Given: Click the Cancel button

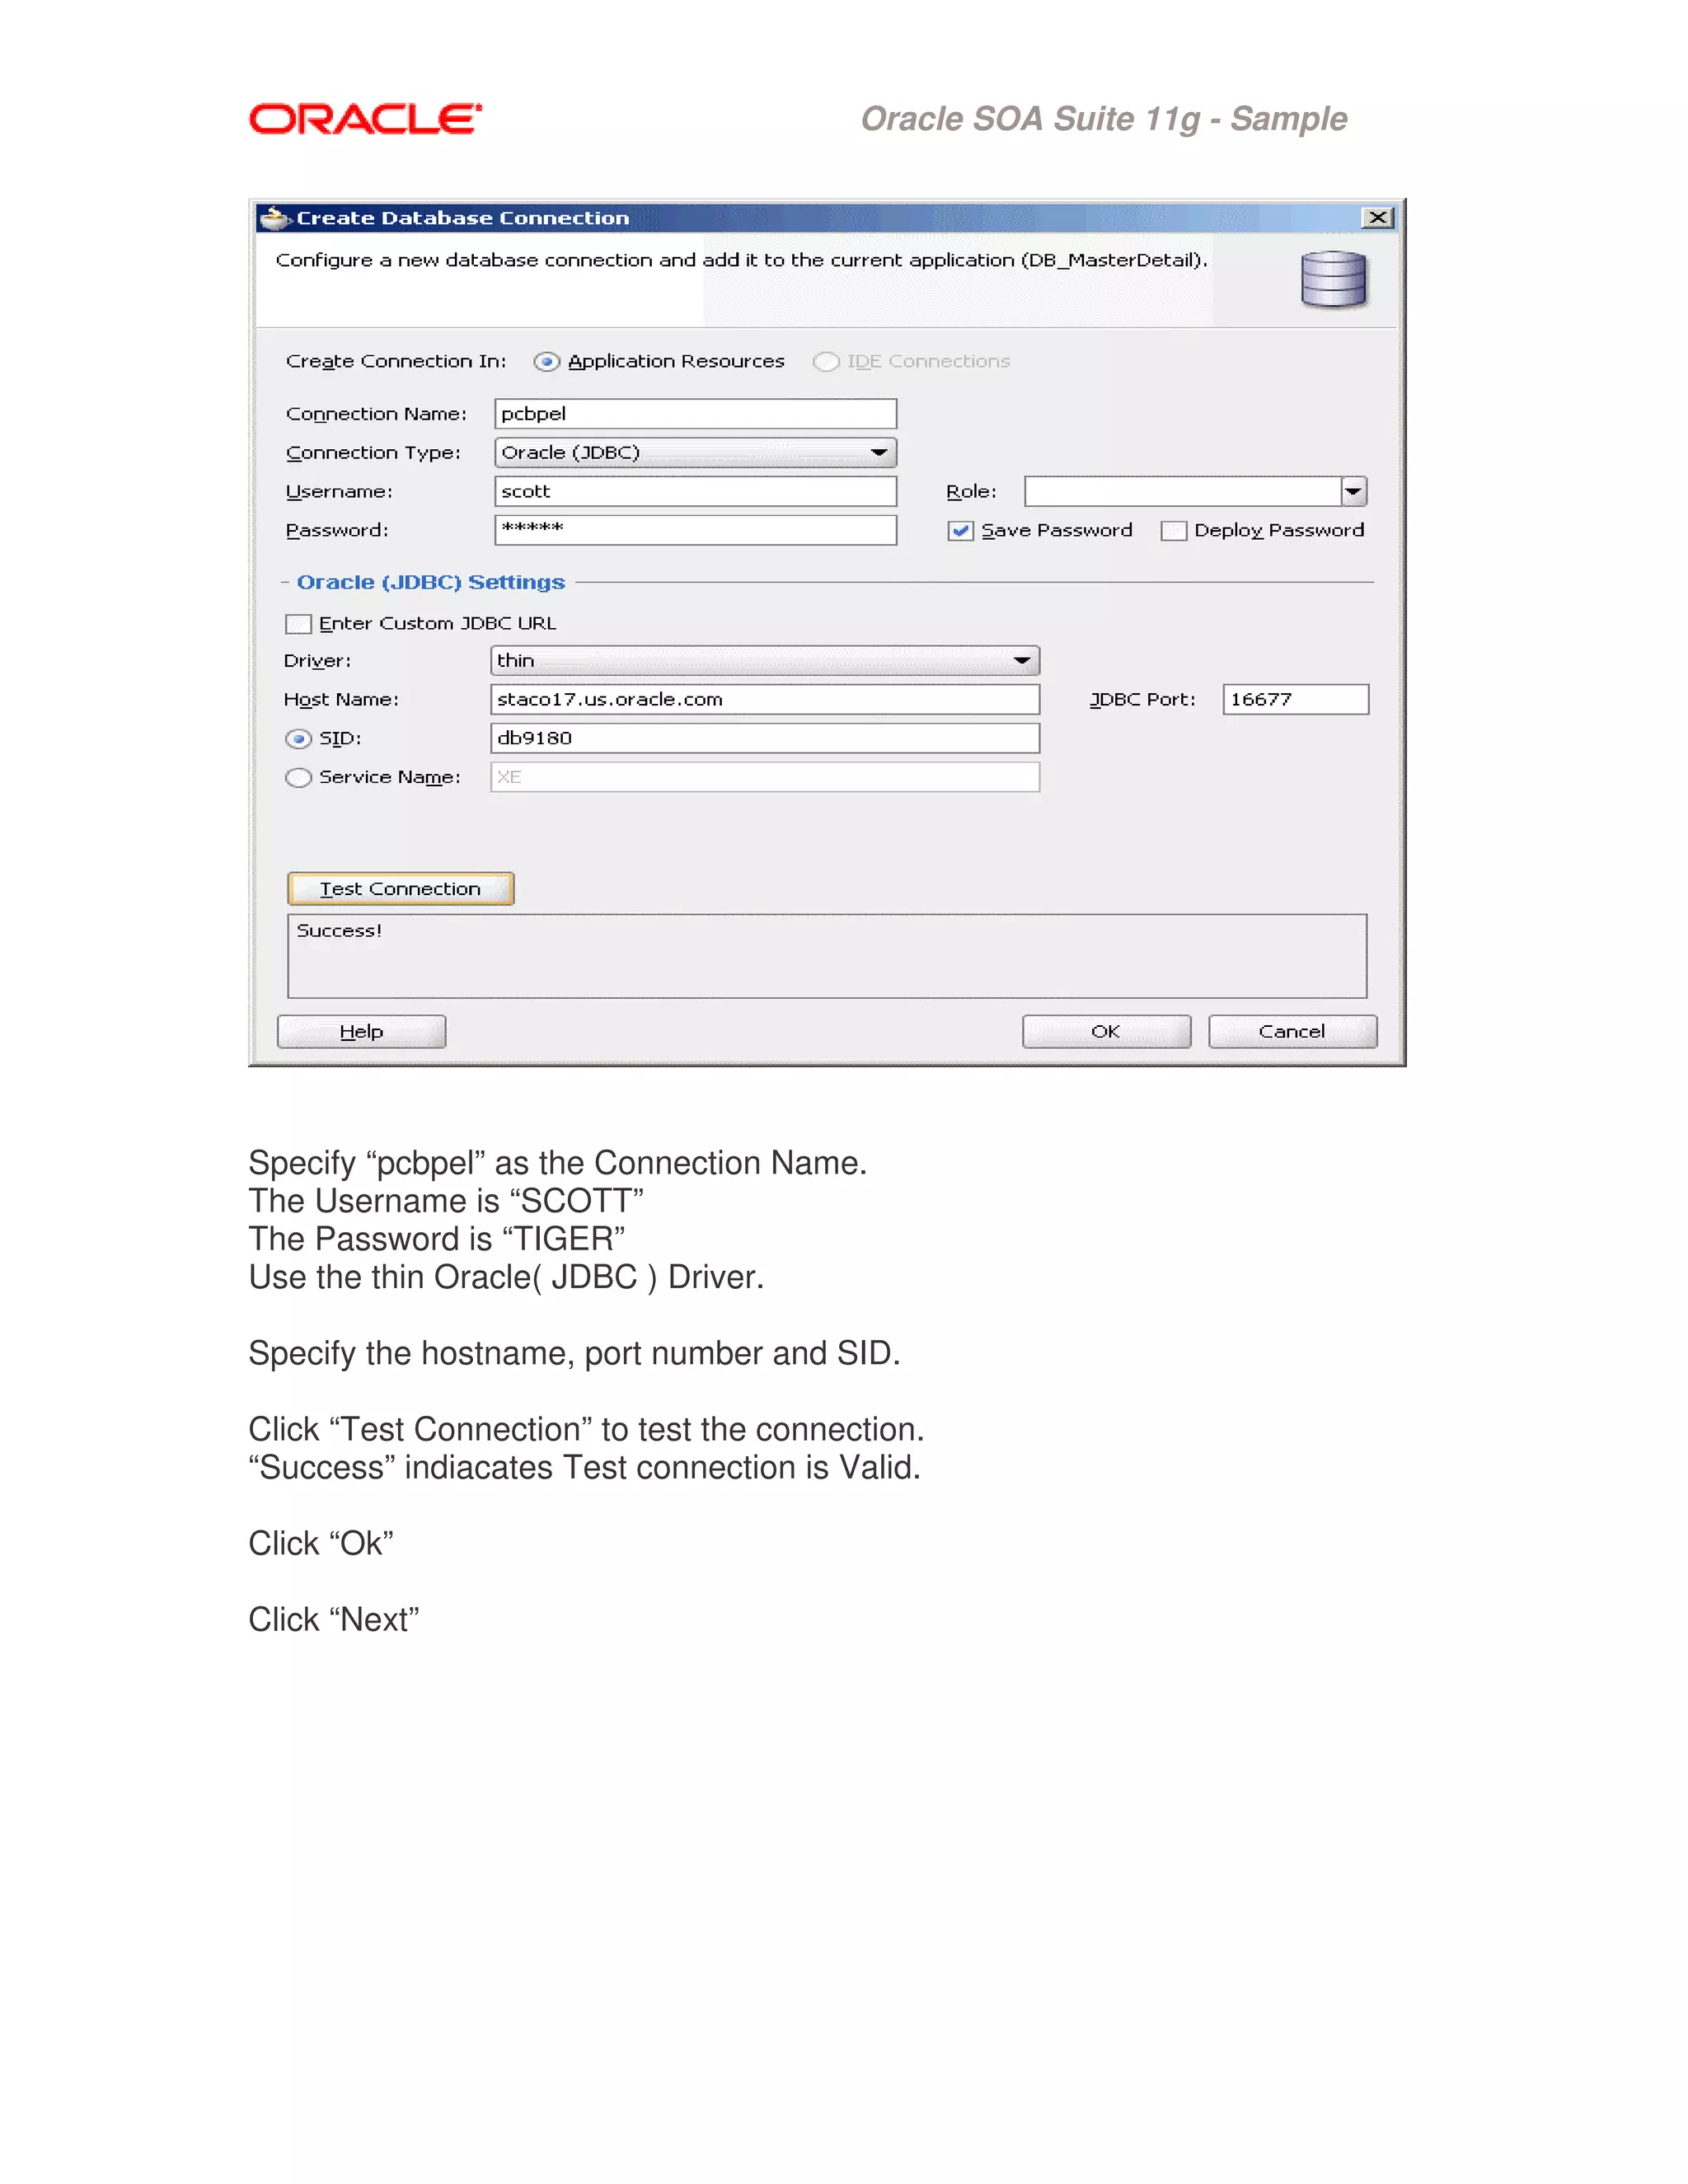Looking at the screenshot, I should click(1292, 1031).
